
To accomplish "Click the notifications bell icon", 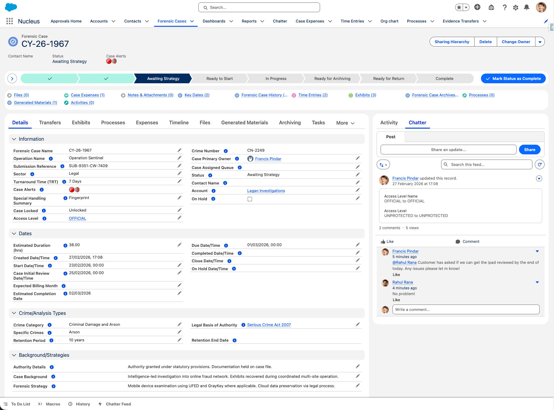I will pyautogui.click(x=526, y=7).
